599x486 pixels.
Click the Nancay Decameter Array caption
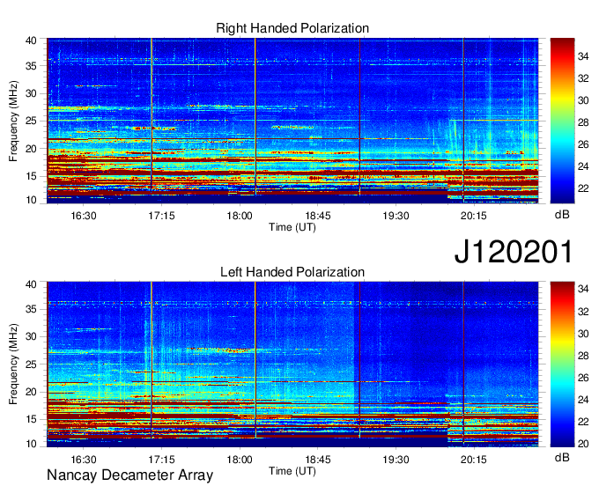[129, 475]
